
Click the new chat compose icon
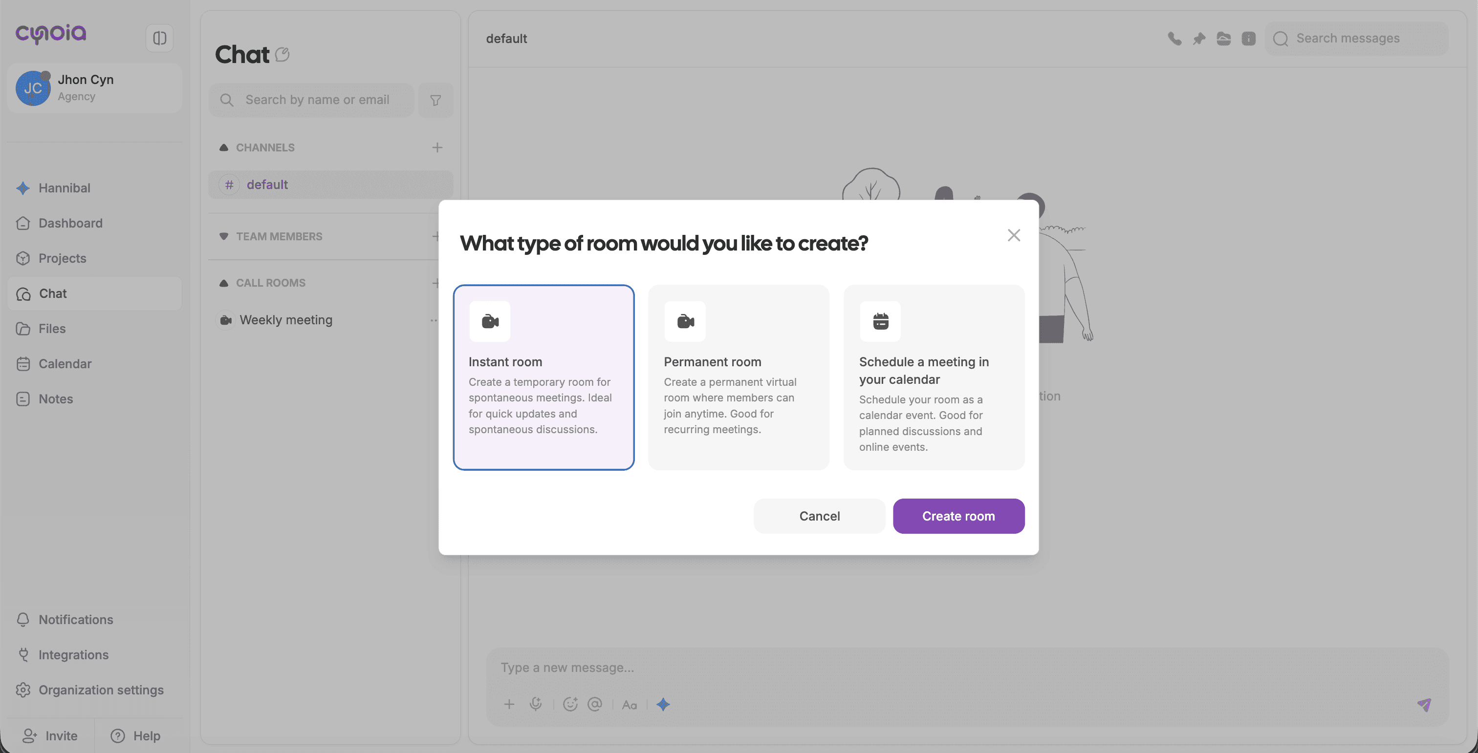point(283,54)
